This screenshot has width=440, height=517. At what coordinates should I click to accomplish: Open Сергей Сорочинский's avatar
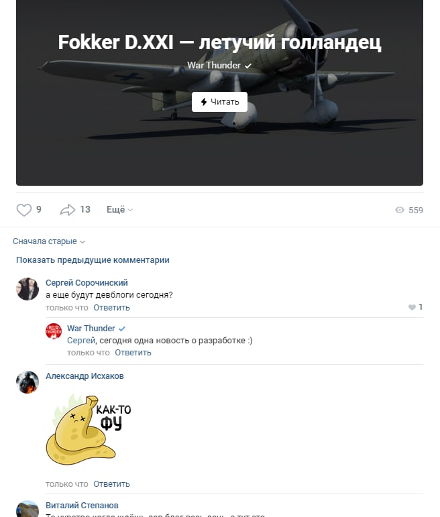(x=27, y=289)
